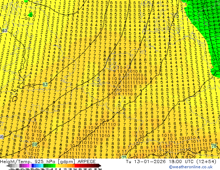Screen dimensions: 220x170
Task: Select the 78 height contour label
Action: pos(214,146)
